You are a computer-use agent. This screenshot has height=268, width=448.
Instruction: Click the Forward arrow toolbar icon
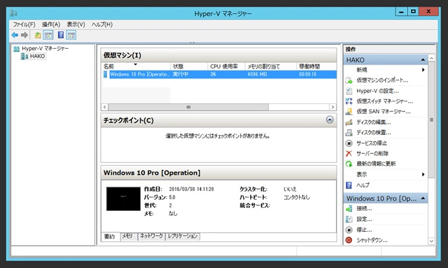pyautogui.click(x=24, y=35)
